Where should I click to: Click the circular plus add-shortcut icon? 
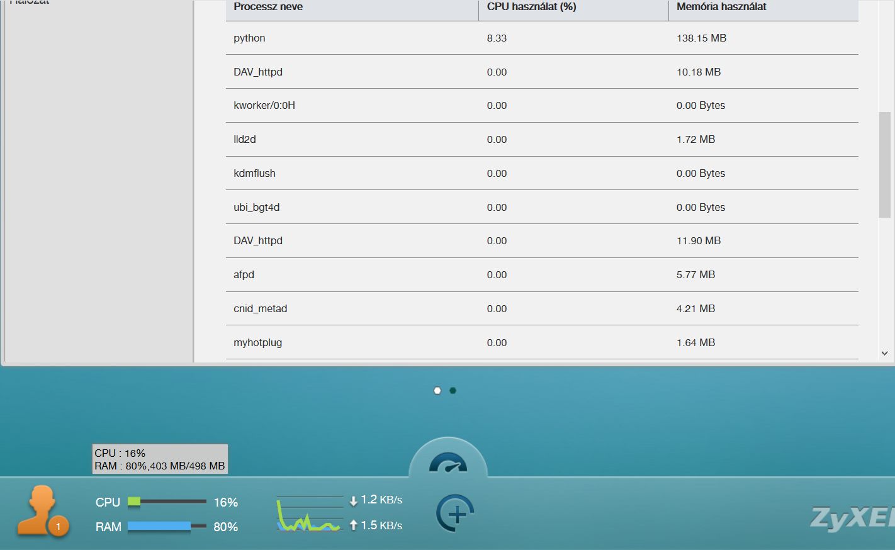point(454,514)
